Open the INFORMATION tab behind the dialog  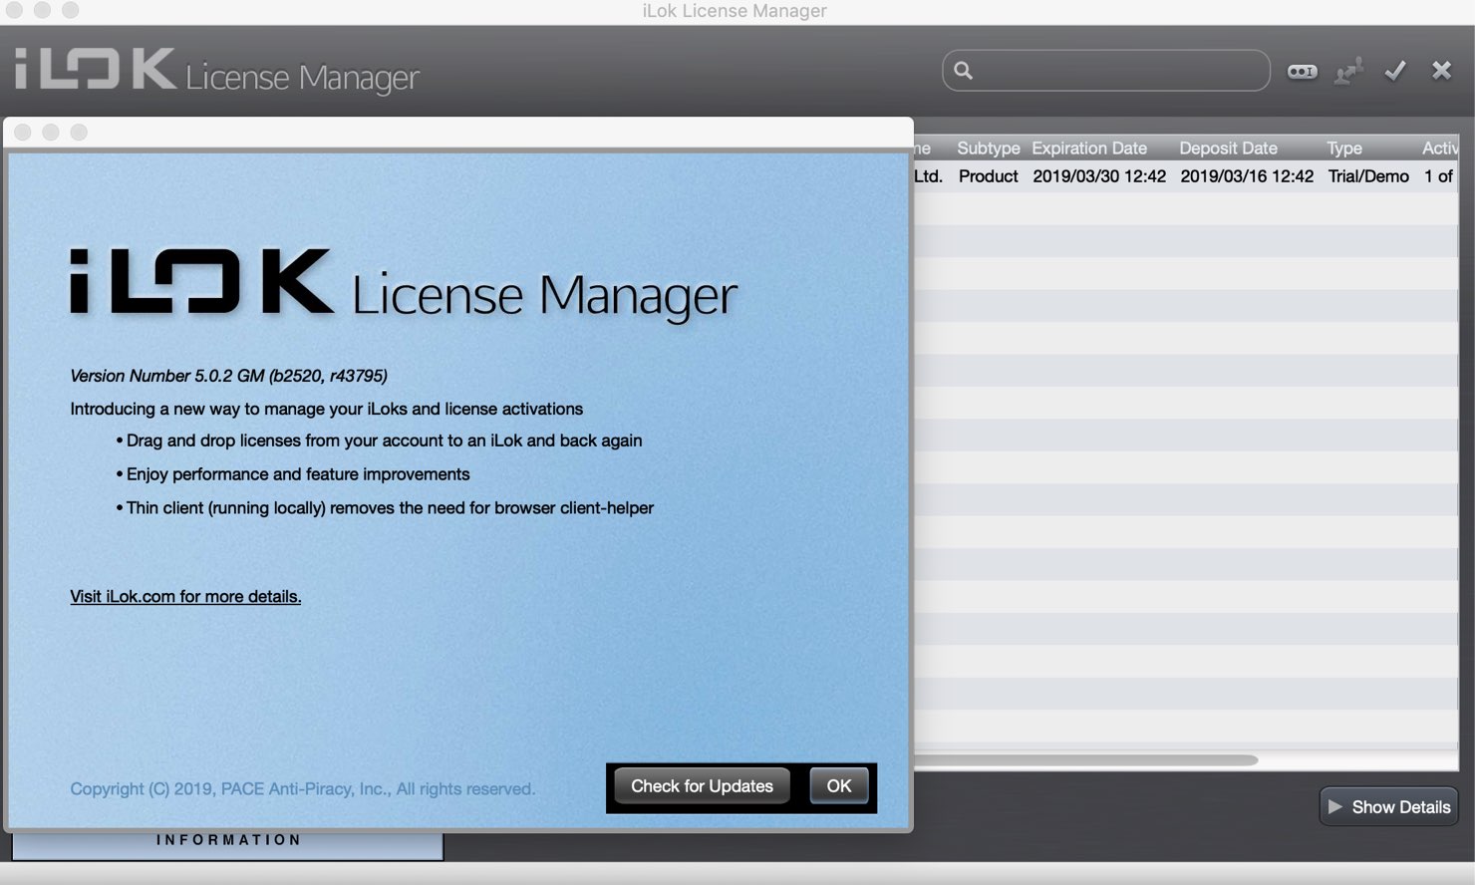(228, 841)
